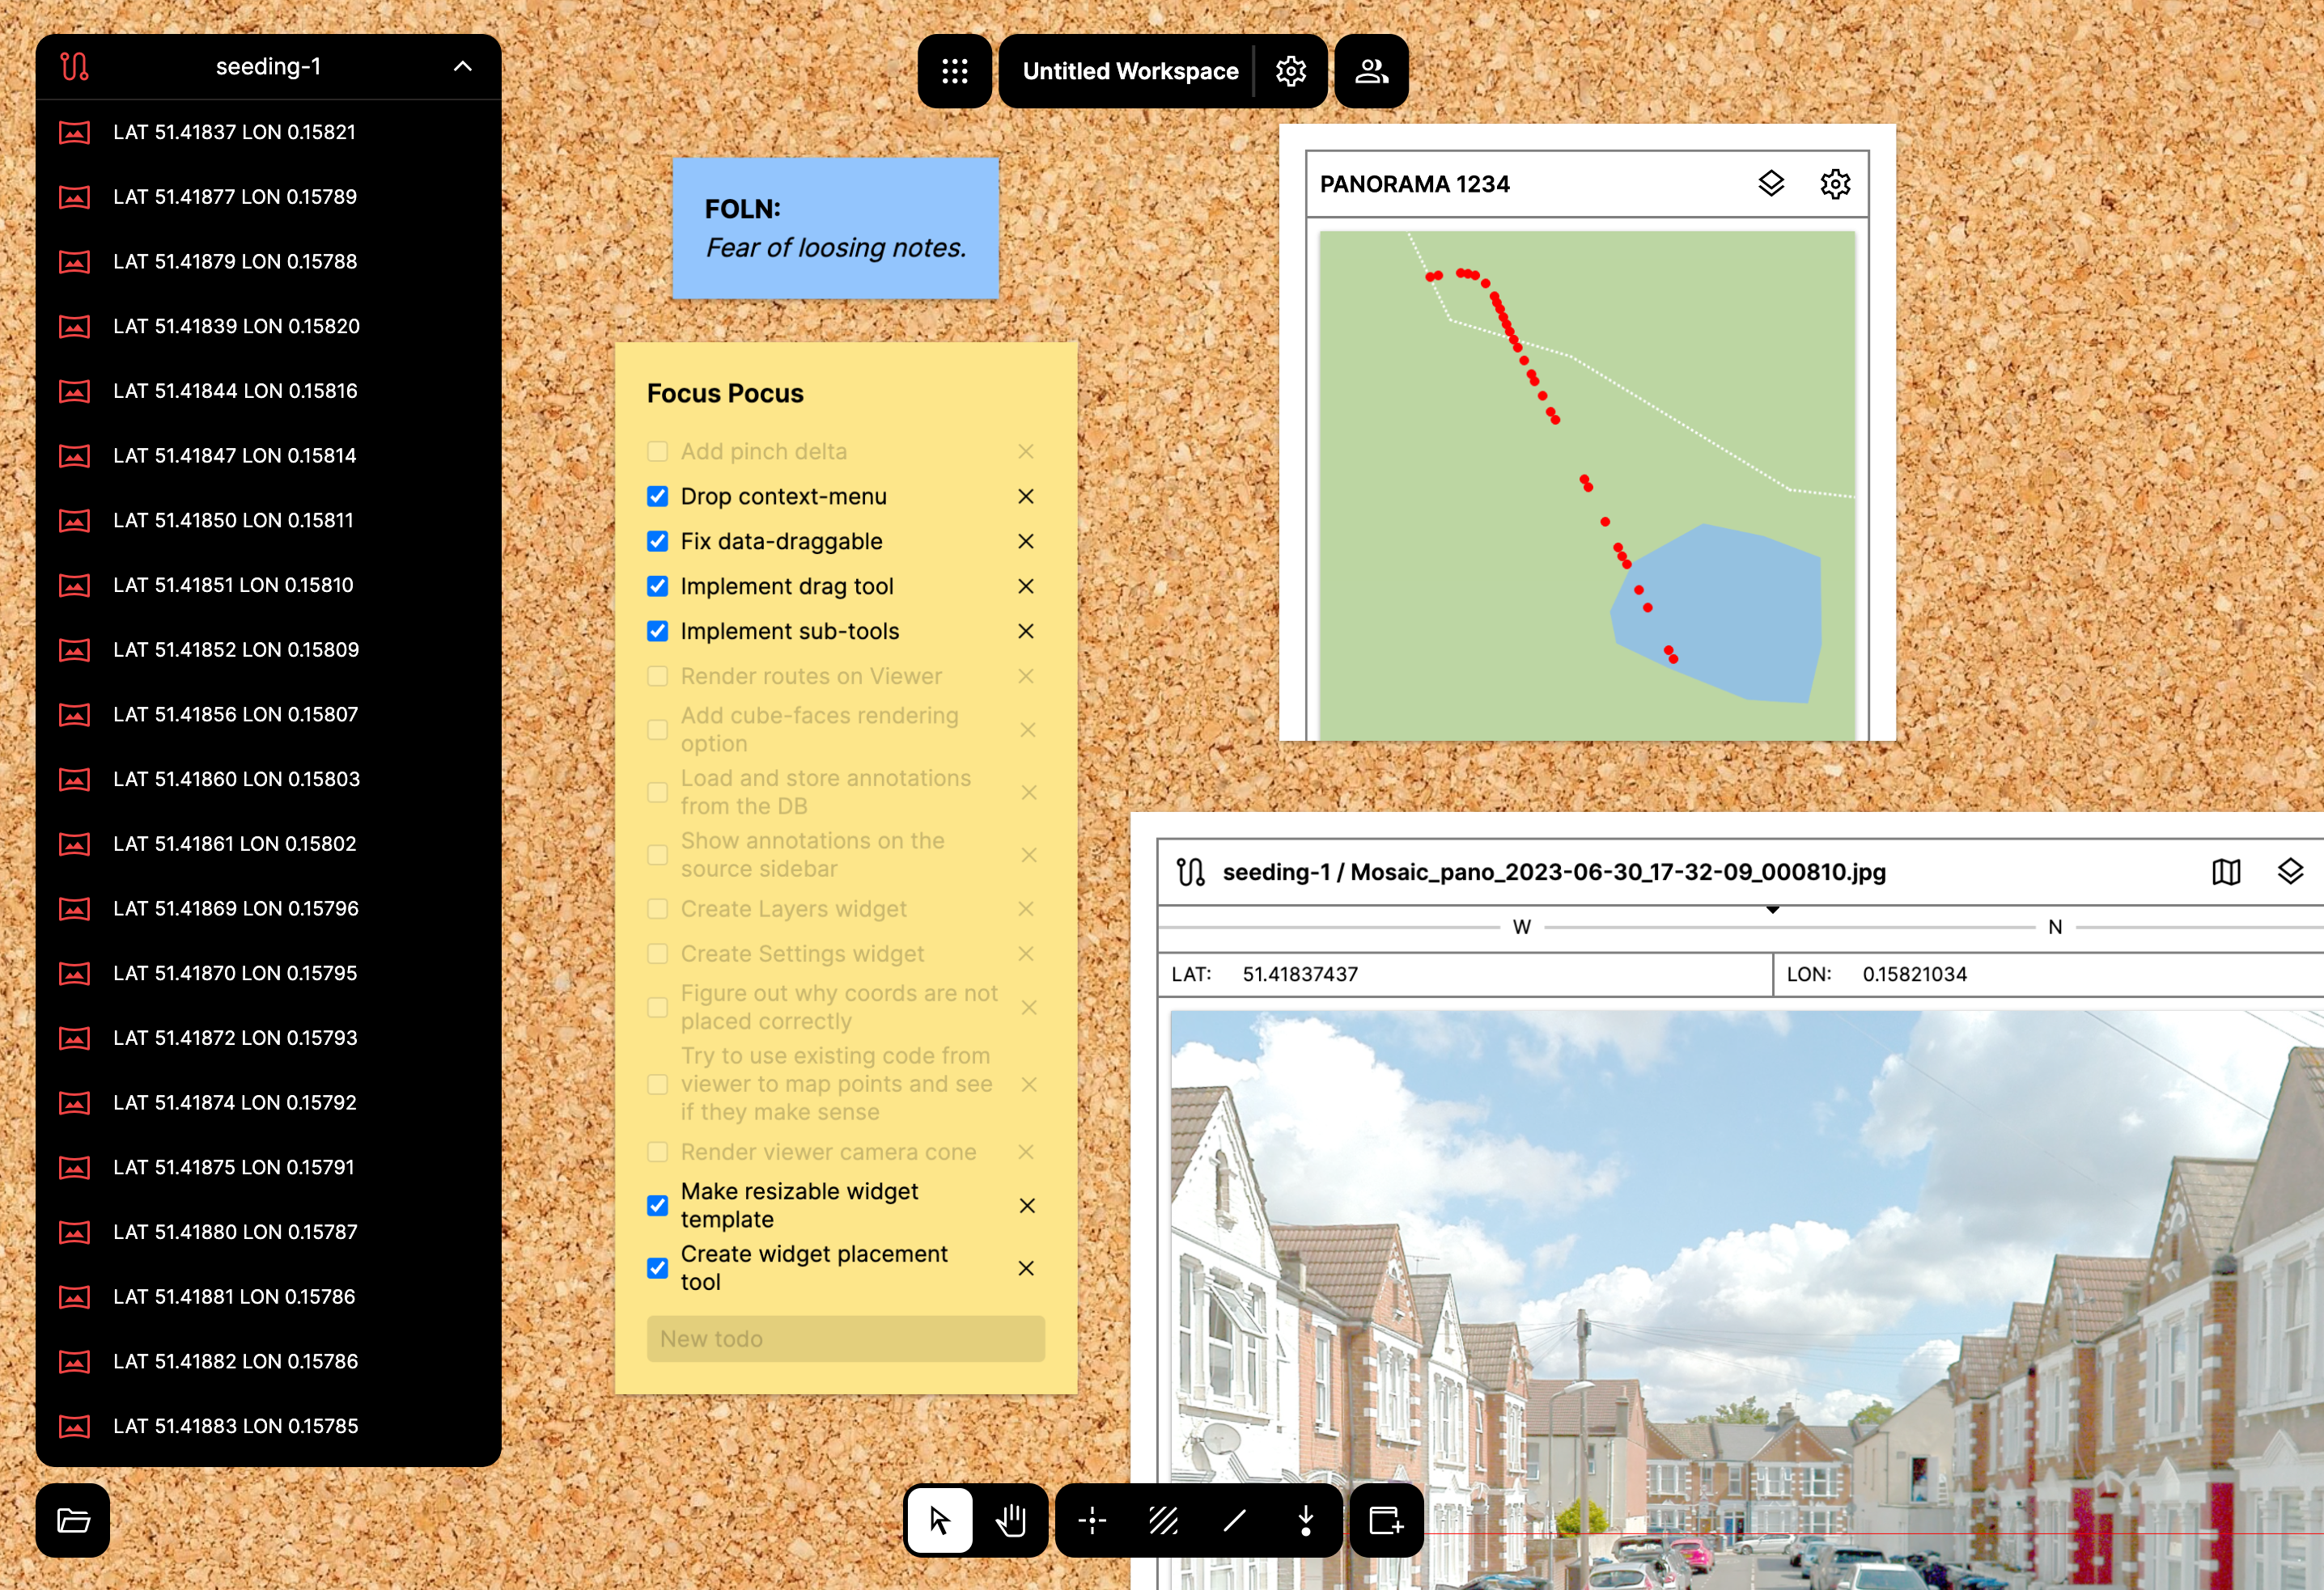
Task: Tick the Create Layers widget checkbox
Action: (657, 909)
